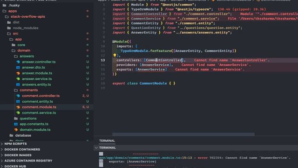
Task: Click CommentEntity import on line 5
Action: pyautogui.click(x=145, y=23)
